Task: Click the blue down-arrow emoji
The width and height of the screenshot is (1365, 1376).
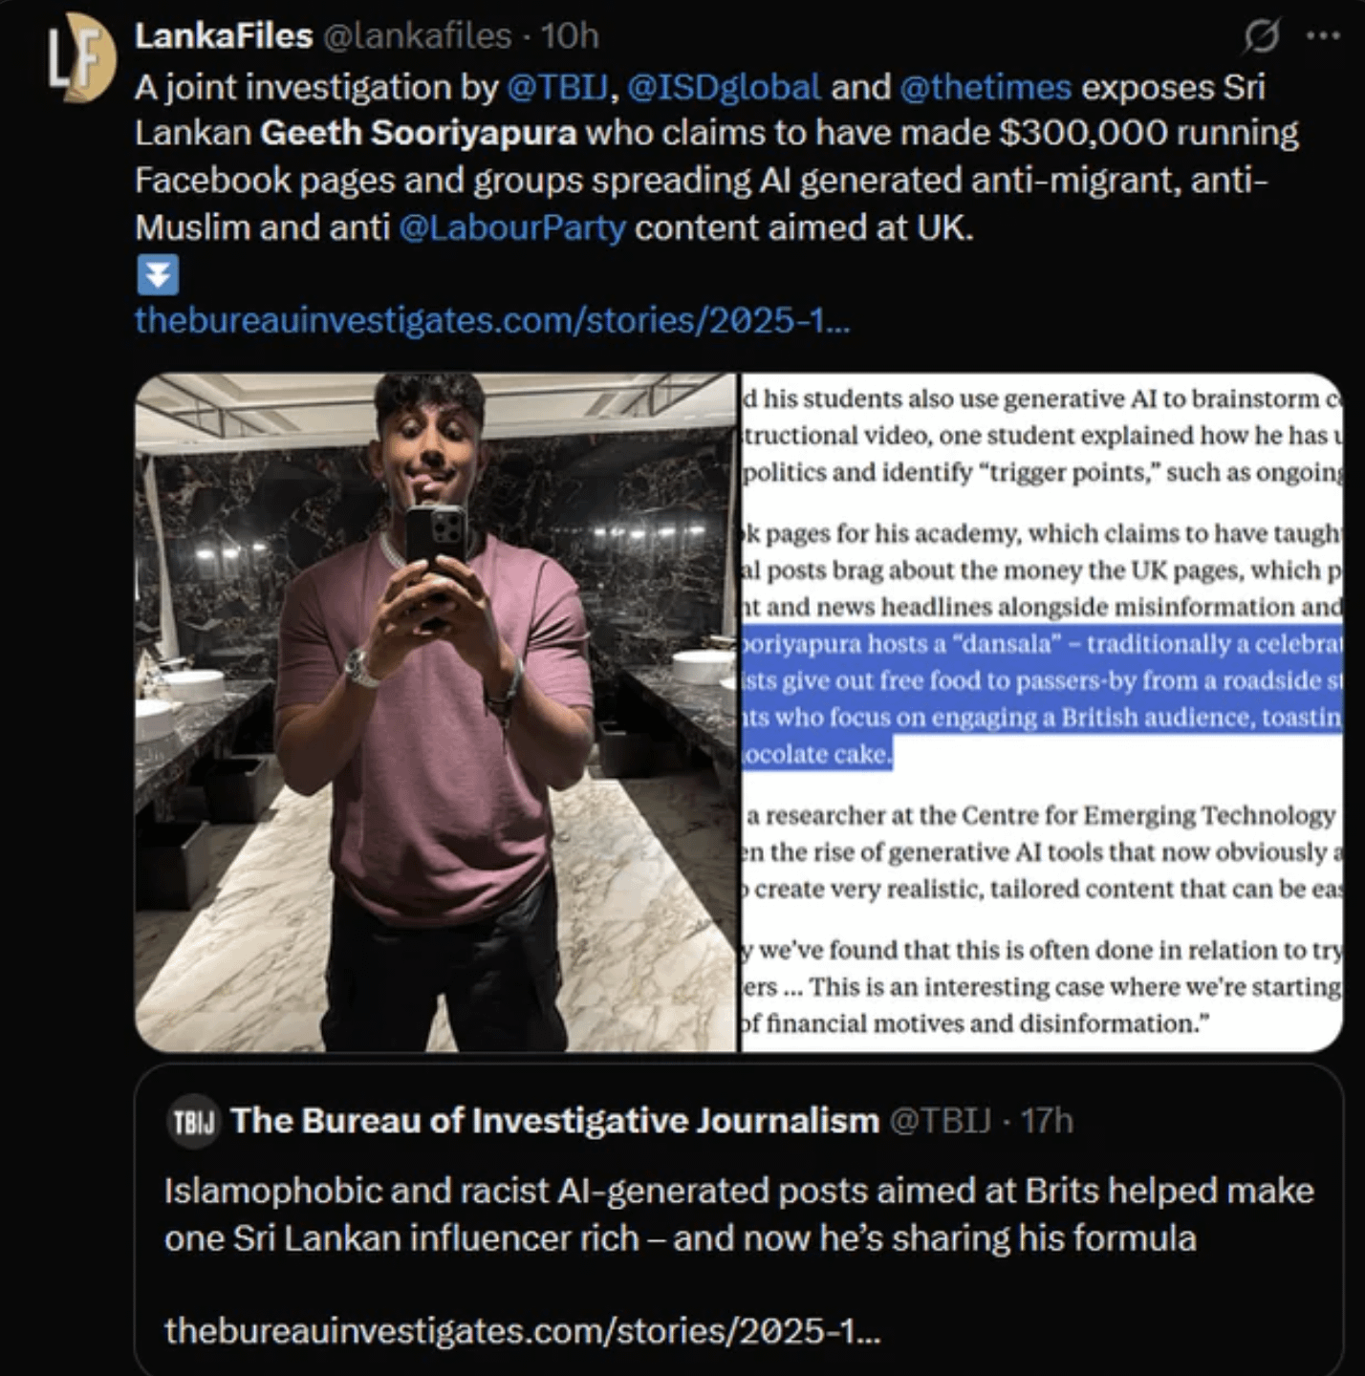Action: click(158, 275)
